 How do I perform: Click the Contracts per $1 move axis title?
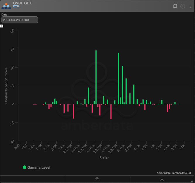[6, 86]
